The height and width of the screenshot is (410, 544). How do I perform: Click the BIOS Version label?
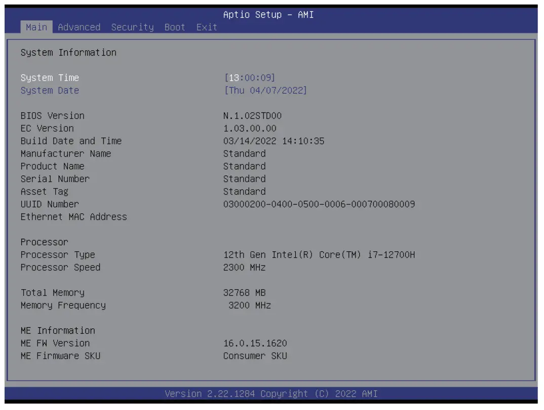point(52,116)
